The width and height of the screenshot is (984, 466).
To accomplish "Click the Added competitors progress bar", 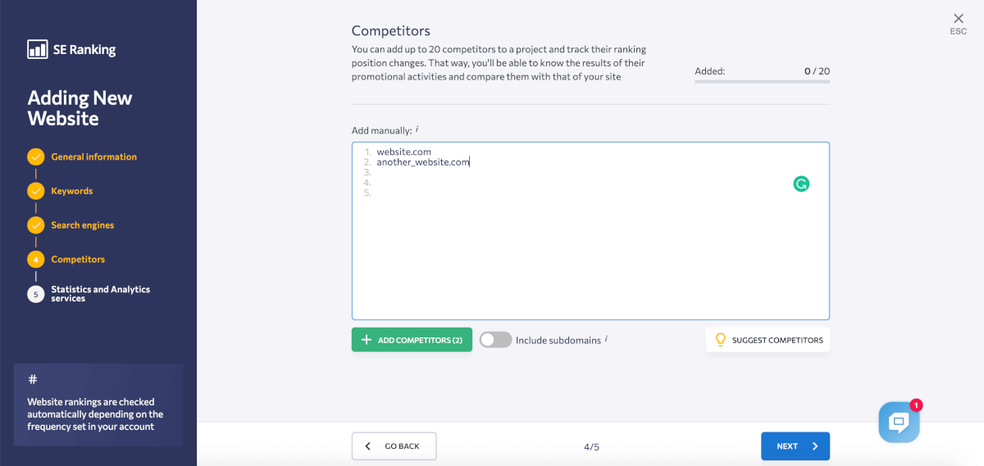I will (x=762, y=83).
